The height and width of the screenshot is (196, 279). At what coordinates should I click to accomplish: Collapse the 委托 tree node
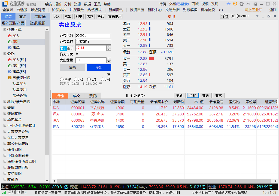pyautogui.click(x=5, y=54)
